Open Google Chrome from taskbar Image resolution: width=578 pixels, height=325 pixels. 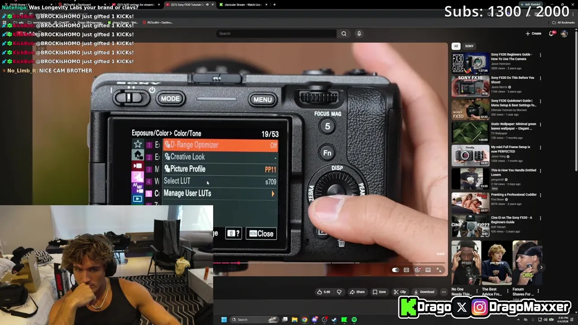click(x=304, y=320)
